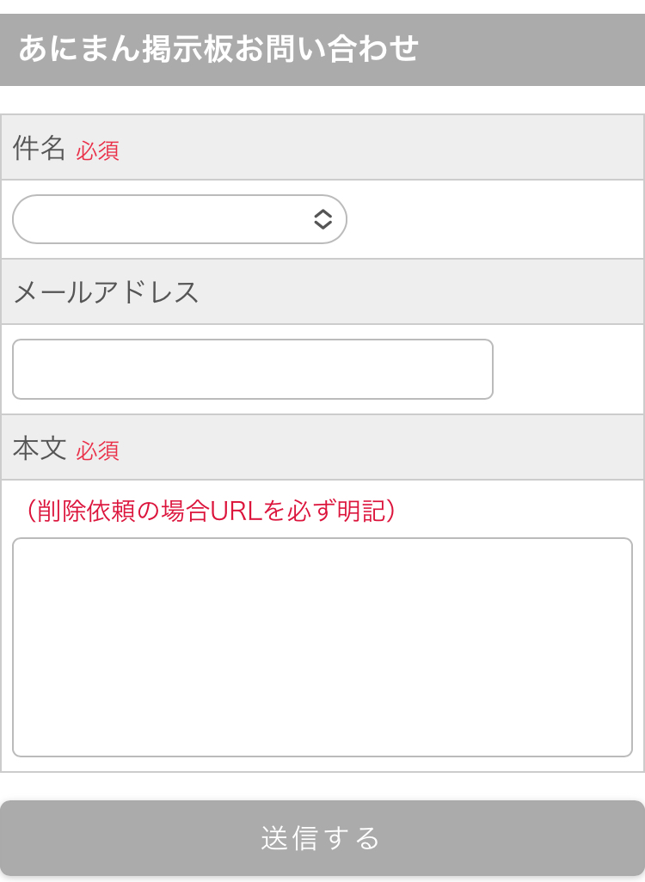Click into the 本文 message textarea
The width and height of the screenshot is (645, 882).
[322, 646]
